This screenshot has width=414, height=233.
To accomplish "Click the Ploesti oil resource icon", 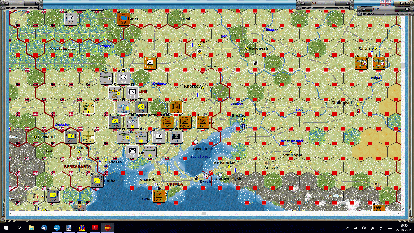I will click(x=35, y=196).
